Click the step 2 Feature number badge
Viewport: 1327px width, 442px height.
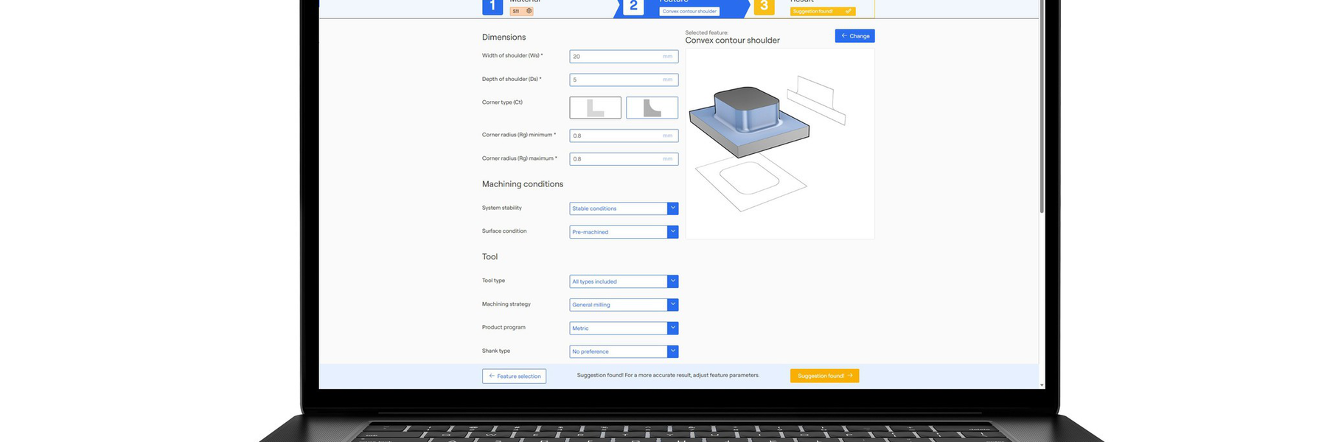pos(633,6)
